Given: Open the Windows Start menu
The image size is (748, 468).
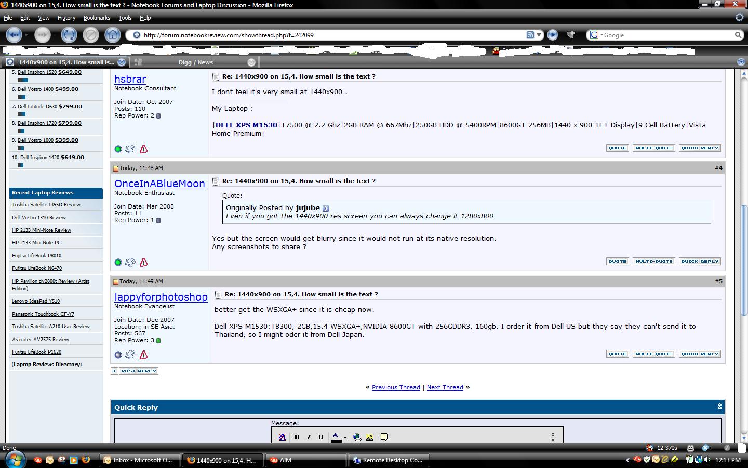Looking at the screenshot, I should click(x=15, y=460).
